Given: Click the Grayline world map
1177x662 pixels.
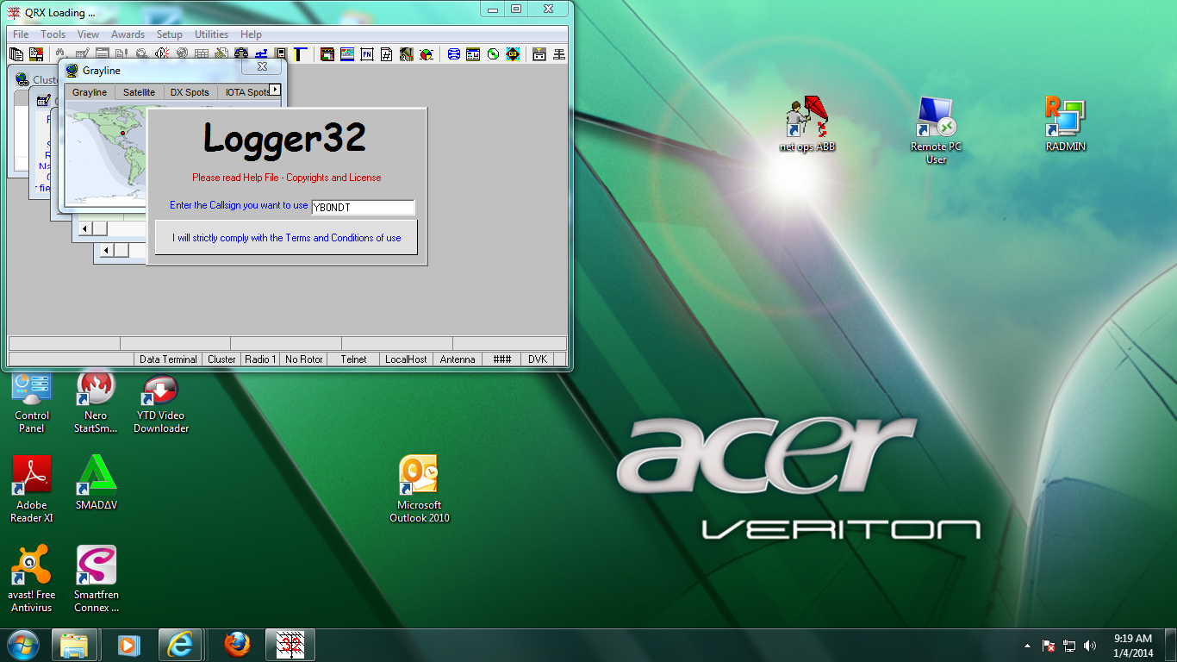Looking at the screenshot, I should click(x=106, y=153).
